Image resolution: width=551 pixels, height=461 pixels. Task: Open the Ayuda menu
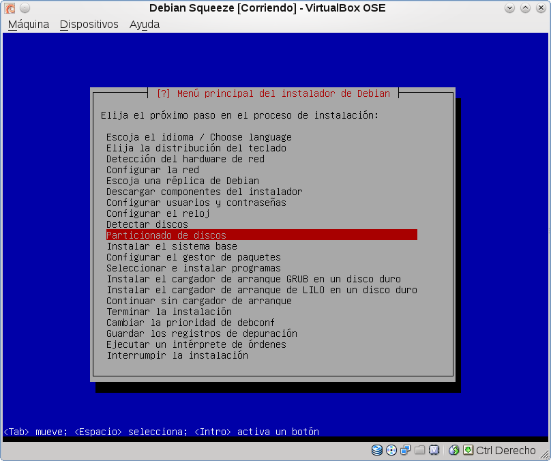[x=145, y=25]
